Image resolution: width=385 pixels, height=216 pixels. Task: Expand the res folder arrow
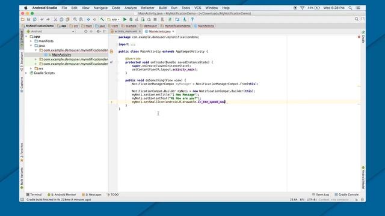(x=31, y=68)
